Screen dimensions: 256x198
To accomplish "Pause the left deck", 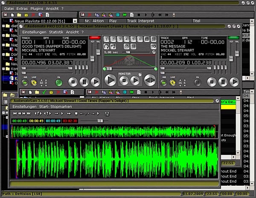I will click(84, 82).
